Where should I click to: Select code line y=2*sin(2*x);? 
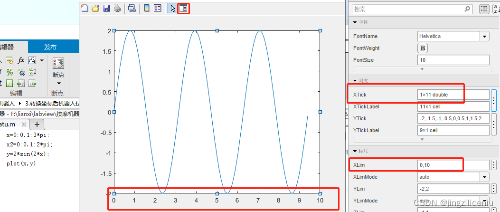coord(28,154)
